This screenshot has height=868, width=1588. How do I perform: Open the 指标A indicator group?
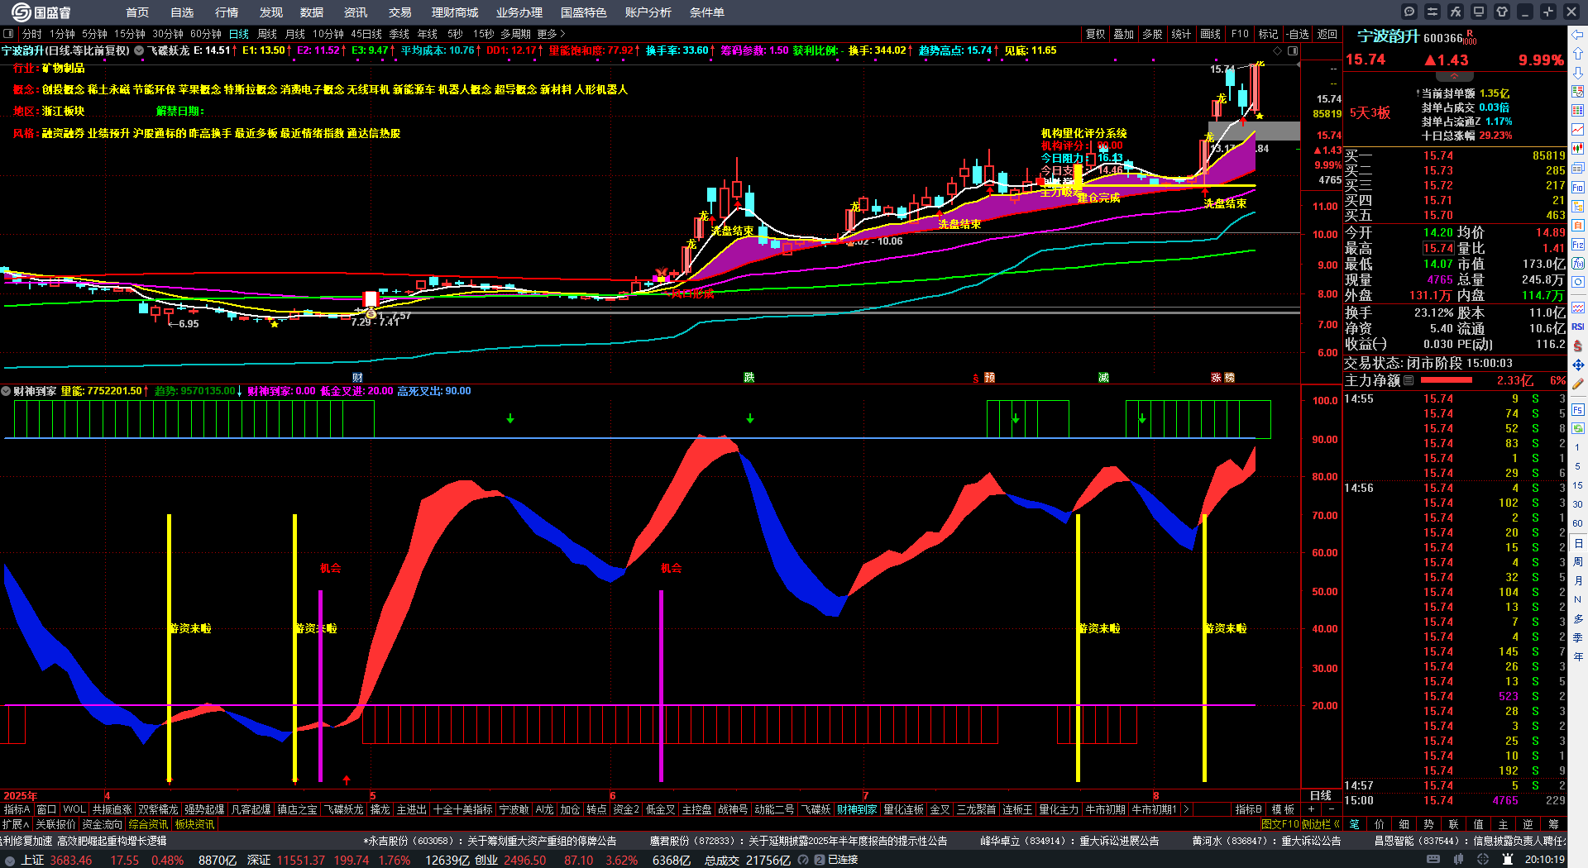17,809
